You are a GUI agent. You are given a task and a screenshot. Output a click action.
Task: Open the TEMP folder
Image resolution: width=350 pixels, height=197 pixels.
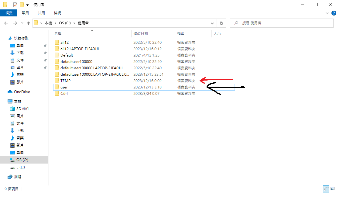click(x=64, y=81)
